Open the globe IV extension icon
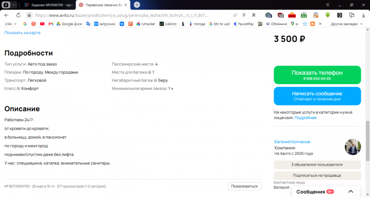Screen dimensions: 370x197 coord(268,15)
